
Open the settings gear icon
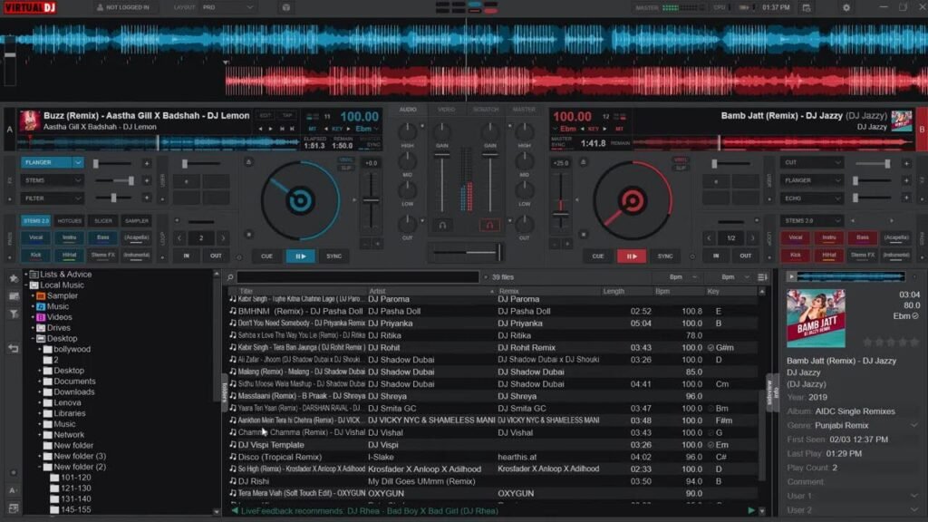pos(846,7)
